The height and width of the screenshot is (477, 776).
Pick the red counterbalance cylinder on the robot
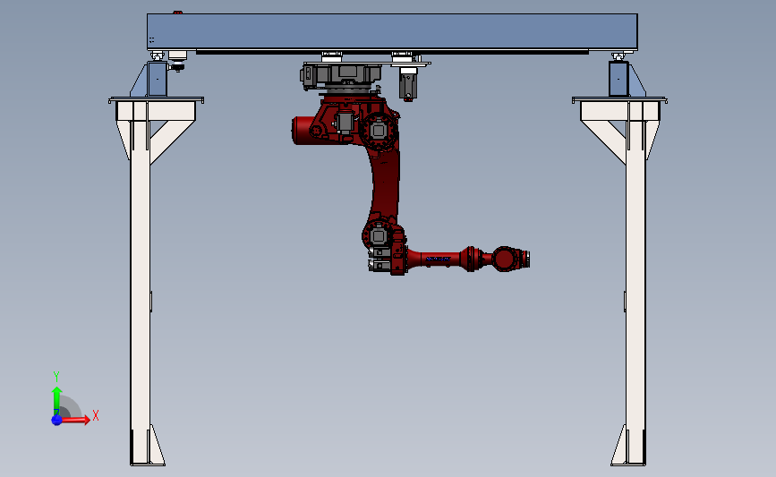click(303, 131)
